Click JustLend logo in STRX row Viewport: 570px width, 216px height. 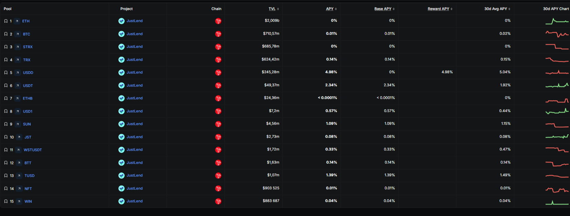pyautogui.click(x=122, y=47)
